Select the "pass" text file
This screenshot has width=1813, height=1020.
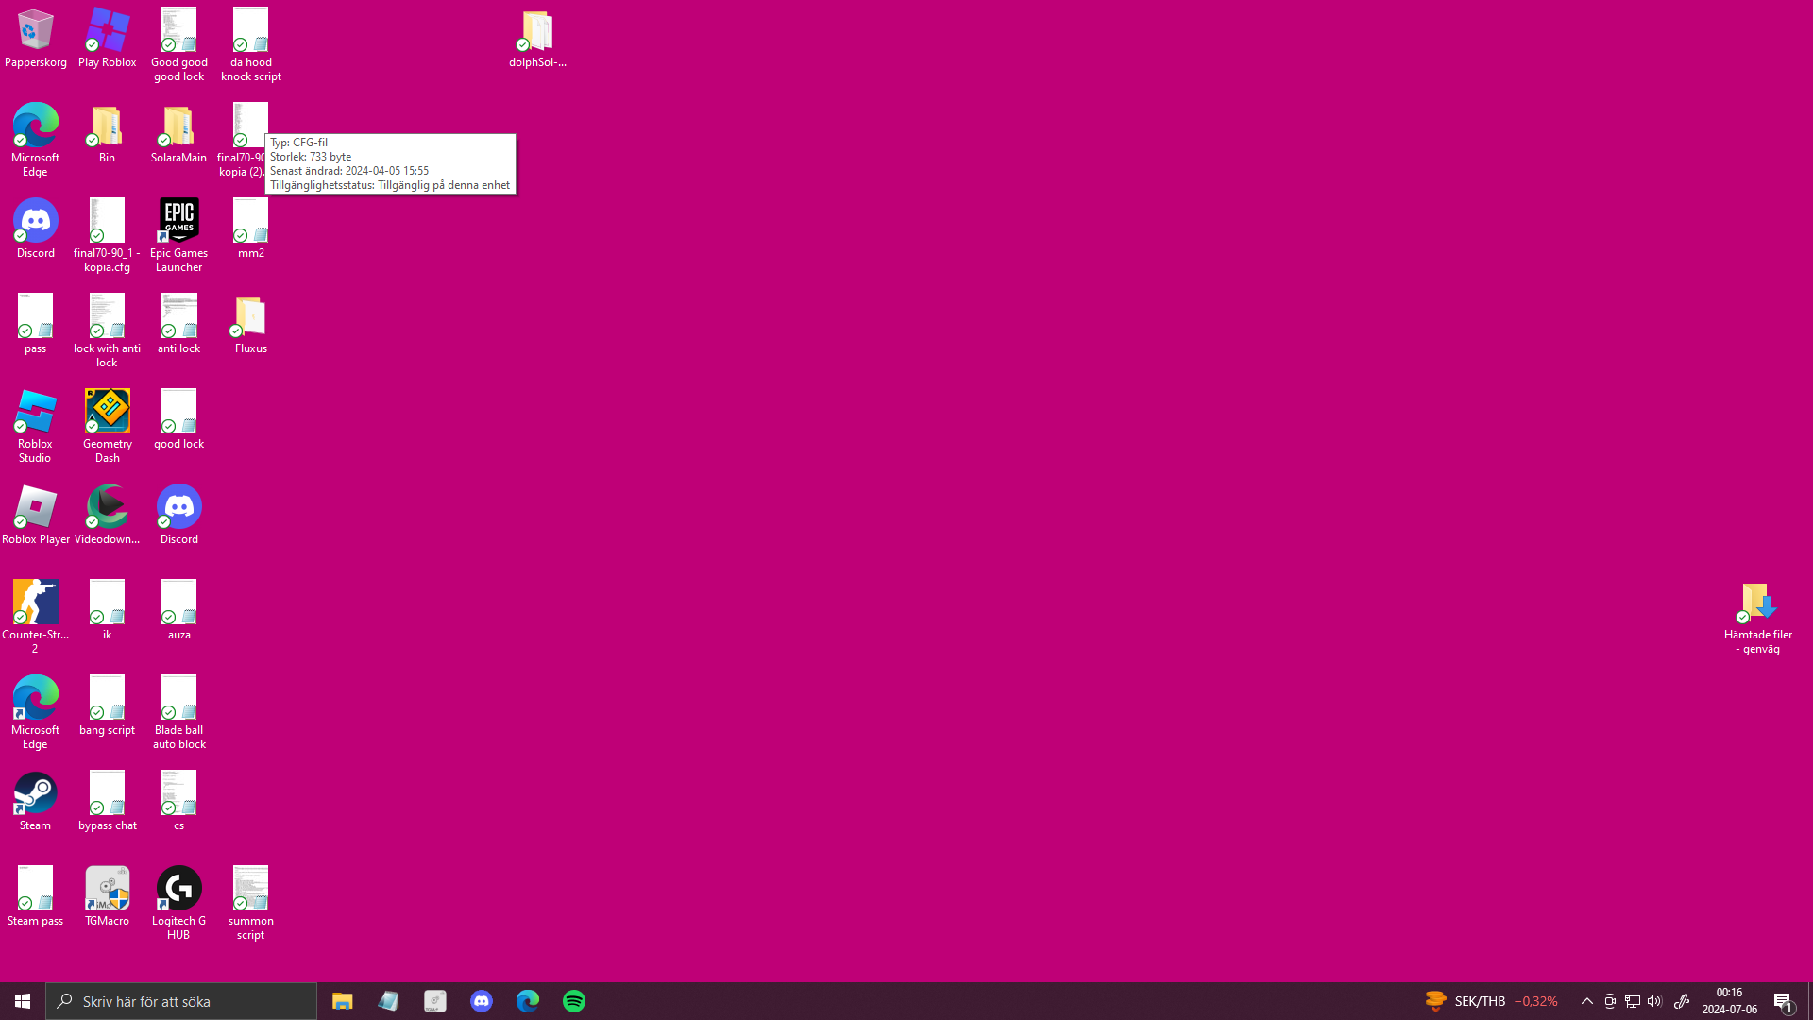(x=35, y=325)
